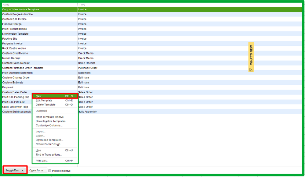Select Export menu entry
The image size is (305, 177).
(55, 136)
